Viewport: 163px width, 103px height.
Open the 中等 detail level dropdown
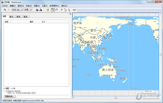(28, 10)
